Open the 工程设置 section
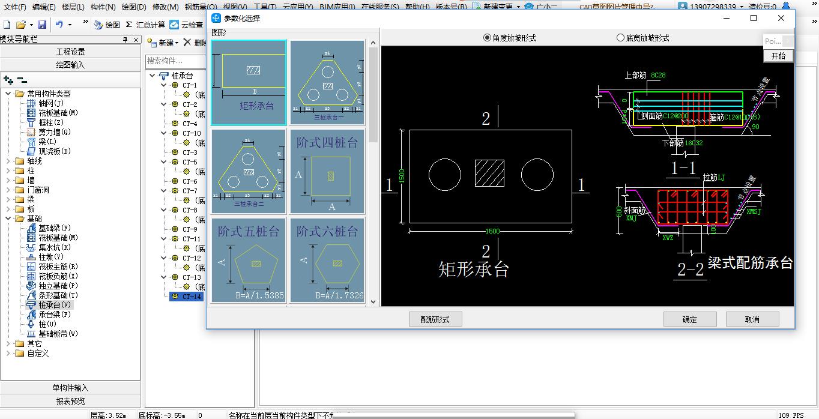 click(x=70, y=52)
